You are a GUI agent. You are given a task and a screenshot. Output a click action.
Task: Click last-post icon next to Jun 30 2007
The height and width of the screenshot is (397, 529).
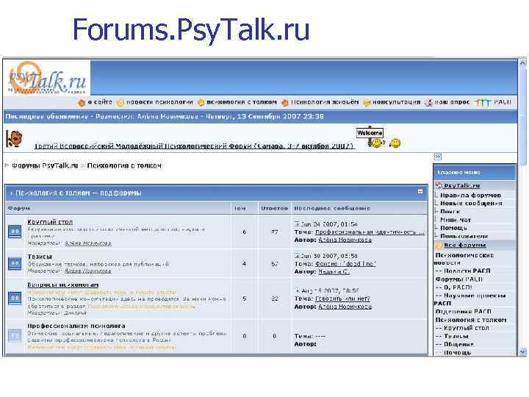(297, 256)
